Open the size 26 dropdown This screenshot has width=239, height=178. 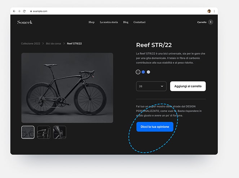point(151,86)
